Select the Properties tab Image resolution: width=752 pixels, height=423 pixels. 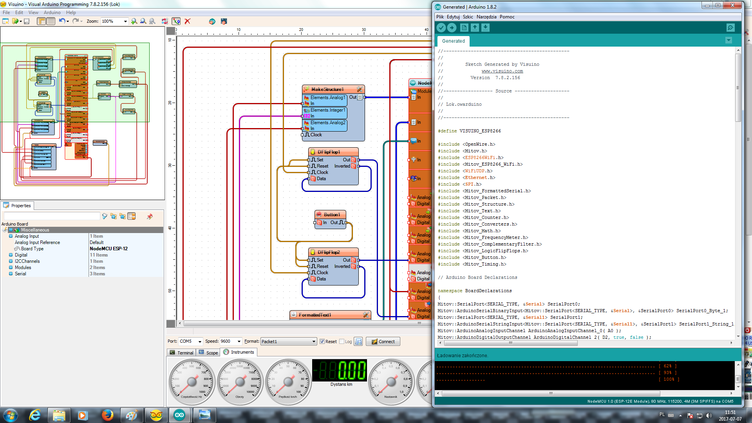[x=17, y=206]
